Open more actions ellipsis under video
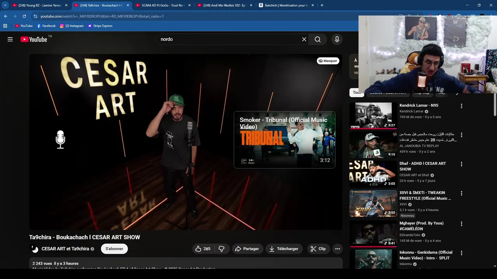497x279 pixels. point(337,249)
